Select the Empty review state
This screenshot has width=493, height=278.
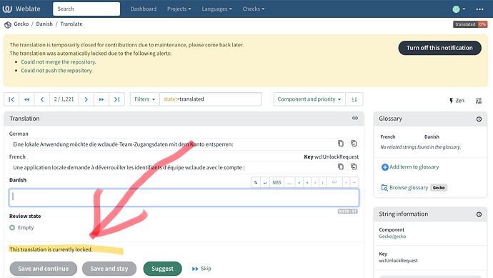coord(12,227)
